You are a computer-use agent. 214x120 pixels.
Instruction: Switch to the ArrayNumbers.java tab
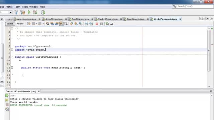(x=27, y=19)
